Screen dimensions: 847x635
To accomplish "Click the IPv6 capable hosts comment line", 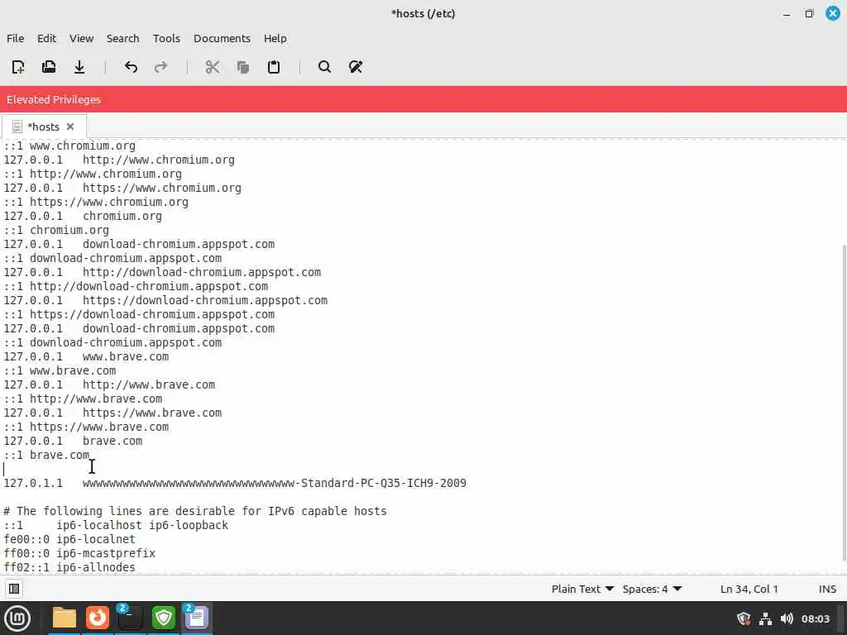I will pos(195,511).
